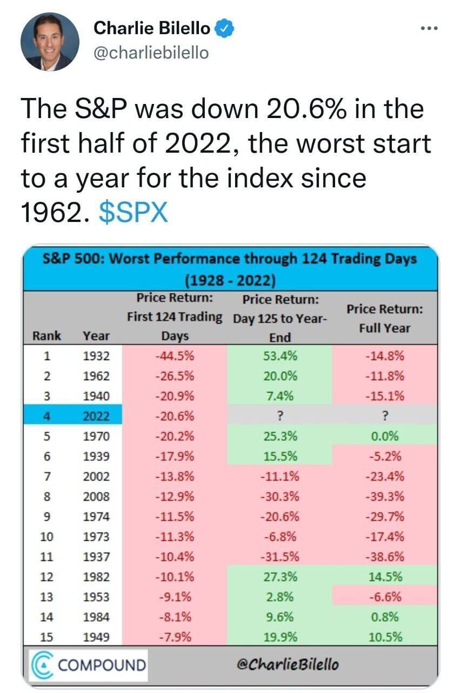461x693 pixels.
Task: Click the 53.4% green cell
Action: [x=279, y=356]
